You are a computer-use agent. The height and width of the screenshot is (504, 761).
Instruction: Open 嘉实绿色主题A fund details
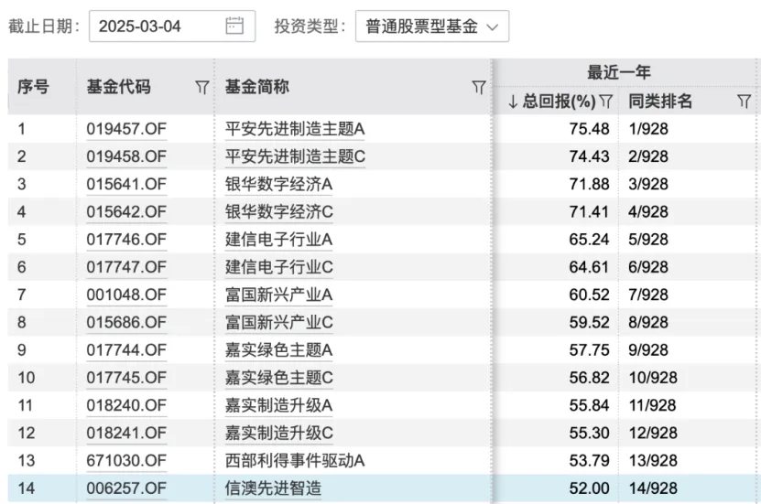[x=278, y=350]
